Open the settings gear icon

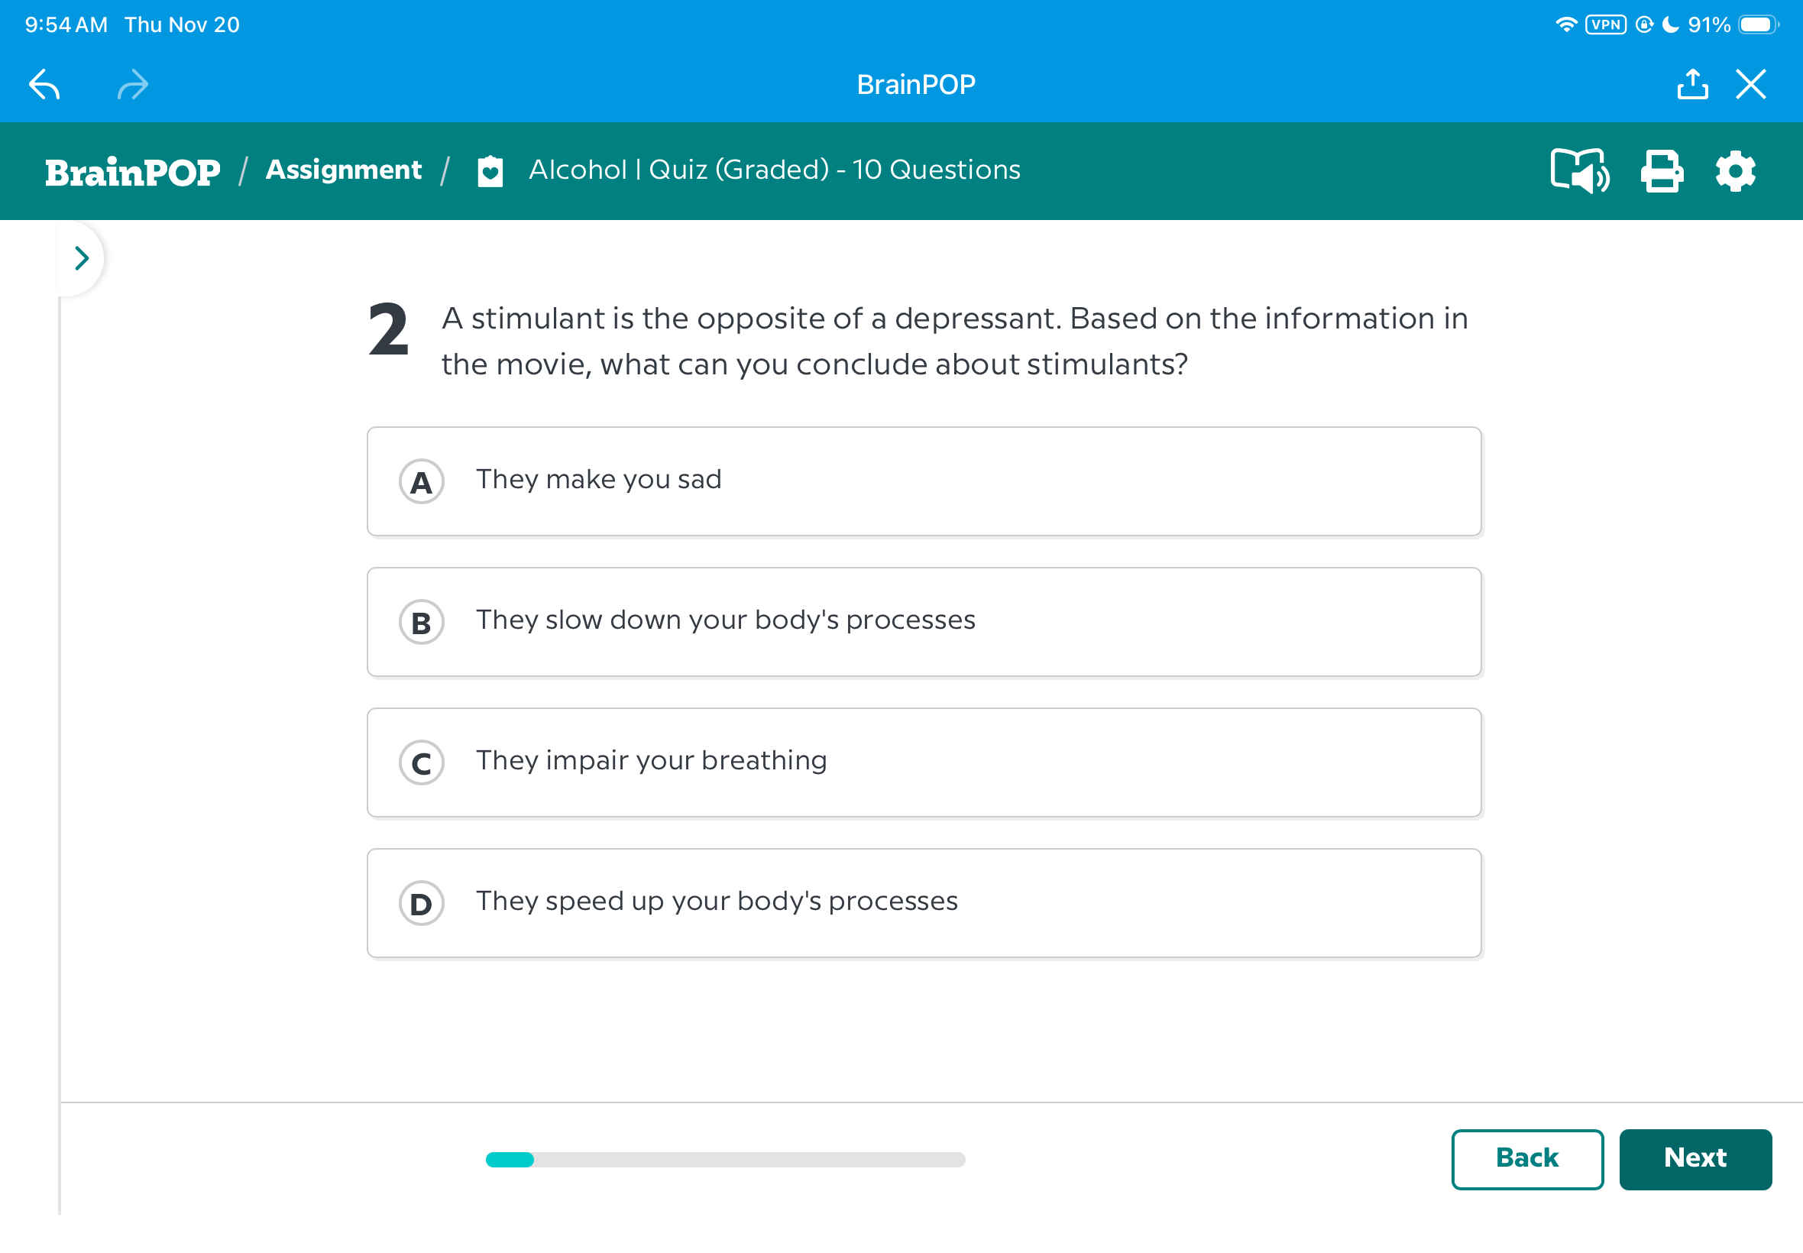pos(1735,170)
